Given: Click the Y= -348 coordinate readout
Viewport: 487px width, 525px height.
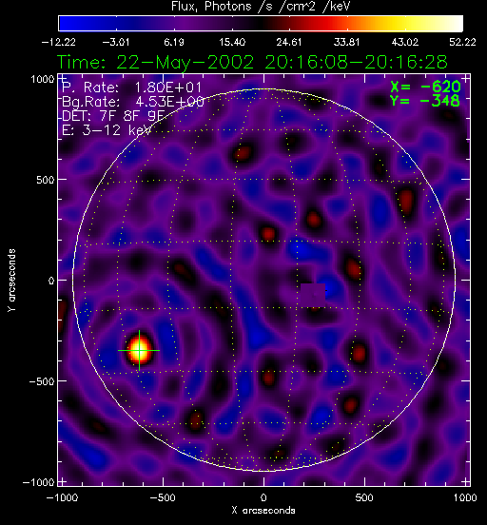Looking at the screenshot, I should [x=425, y=101].
